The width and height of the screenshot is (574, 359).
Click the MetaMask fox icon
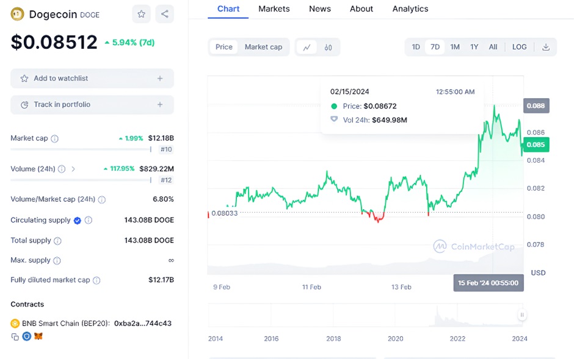pos(38,336)
